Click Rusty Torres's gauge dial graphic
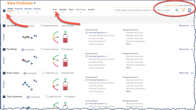The image size is (196, 110). coord(56,85)
